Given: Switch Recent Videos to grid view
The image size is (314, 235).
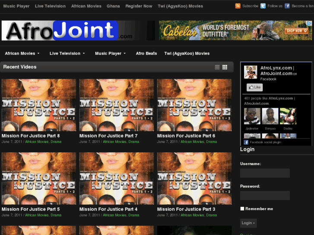Looking at the screenshot, I should tap(225, 67).
